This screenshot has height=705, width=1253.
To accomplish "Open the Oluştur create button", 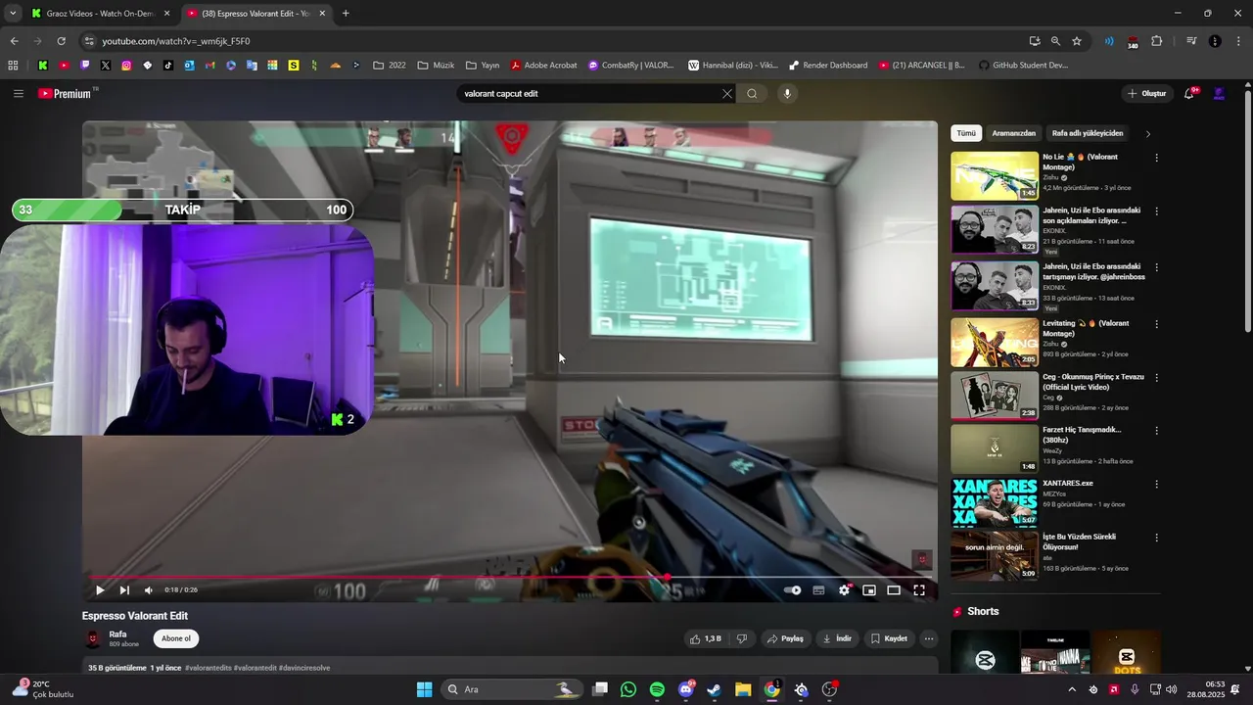I will pos(1147,94).
